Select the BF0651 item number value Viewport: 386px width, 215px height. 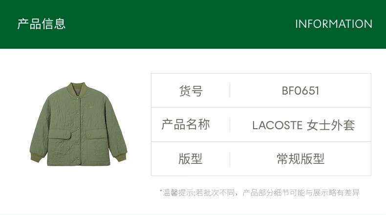tap(300, 91)
